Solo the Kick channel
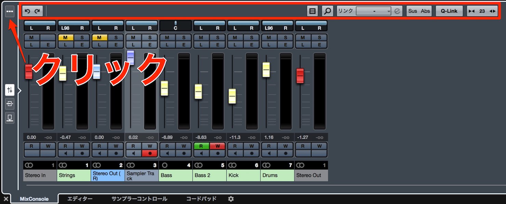Viewport: 506px width, 204px height. pos(251,38)
